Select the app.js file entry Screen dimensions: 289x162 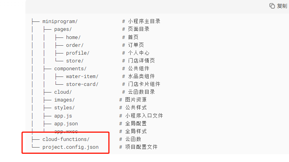point(63,116)
